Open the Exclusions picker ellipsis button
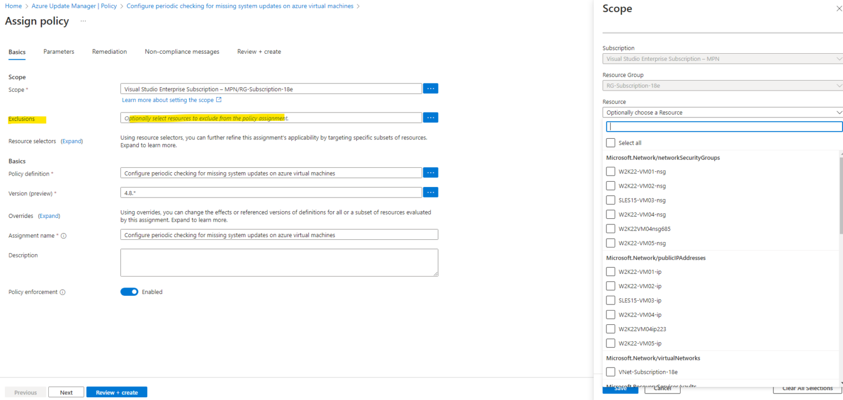843x400 pixels. [x=431, y=117]
